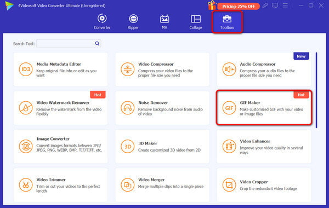Click "Remove the watermark from the video" text
The height and width of the screenshot is (208, 329).
[x=69, y=109]
